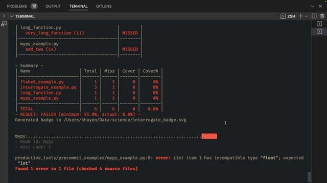Click the red Failed status for mypy
The width and height of the screenshot is (327, 183).
click(209, 136)
